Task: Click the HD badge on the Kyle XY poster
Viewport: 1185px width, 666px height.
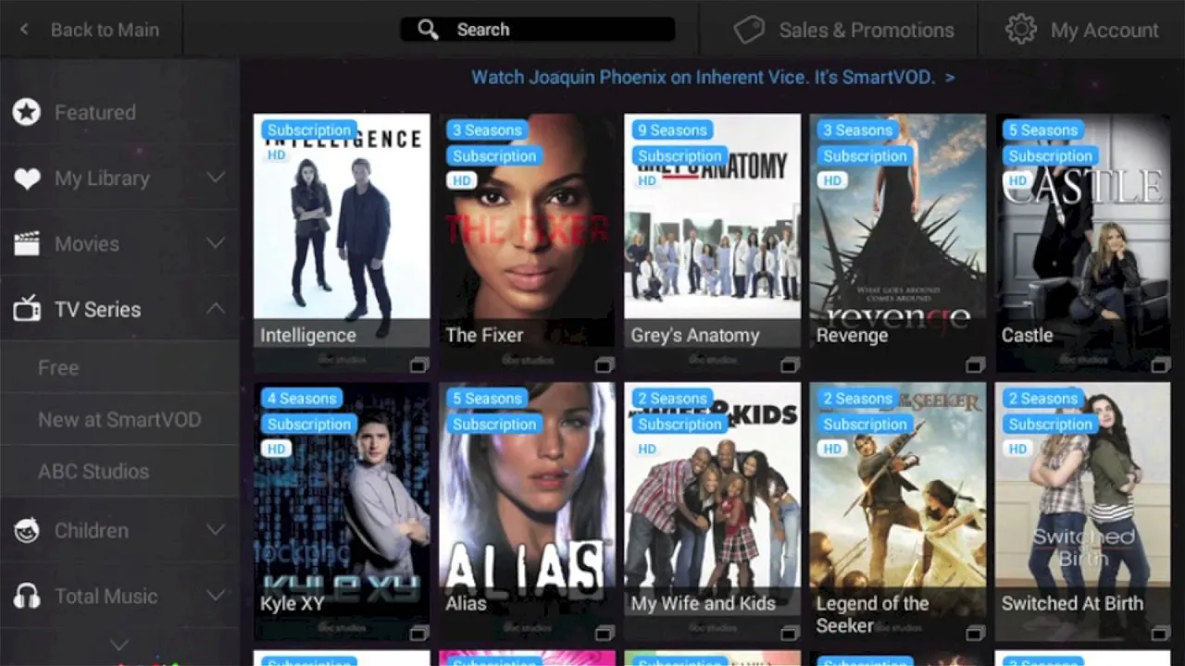Action: (277, 449)
